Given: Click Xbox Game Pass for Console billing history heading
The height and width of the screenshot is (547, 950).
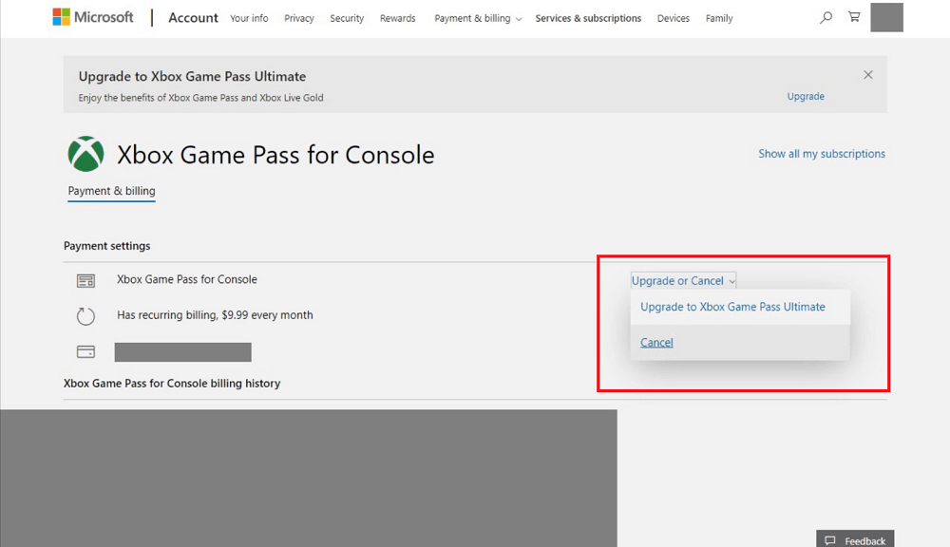Looking at the screenshot, I should coord(172,384).
